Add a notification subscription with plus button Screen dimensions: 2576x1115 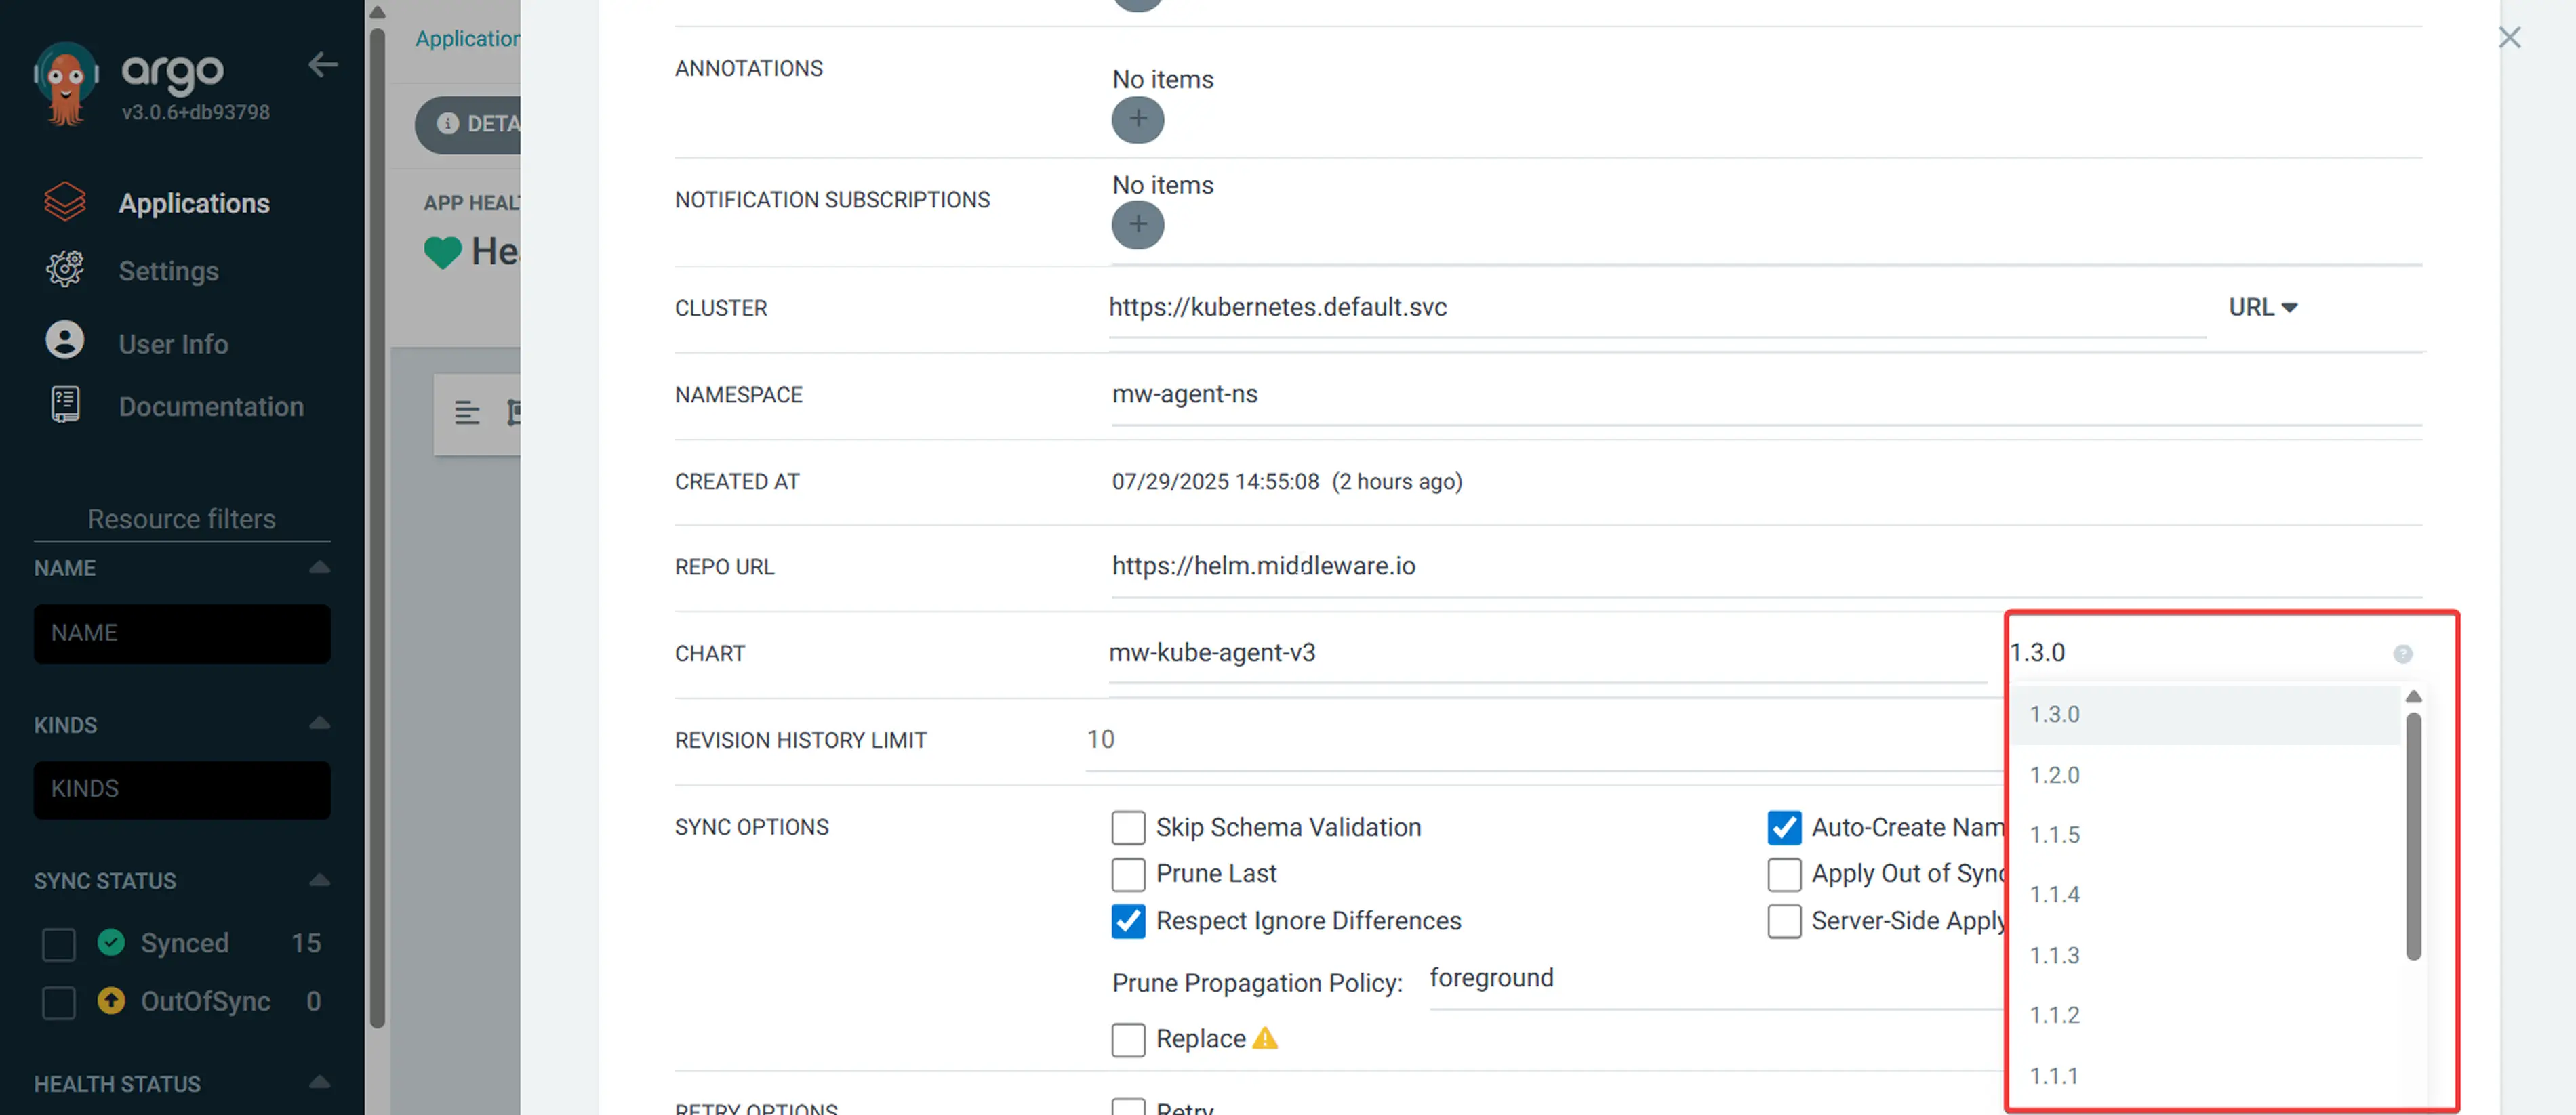(1137, 225)
